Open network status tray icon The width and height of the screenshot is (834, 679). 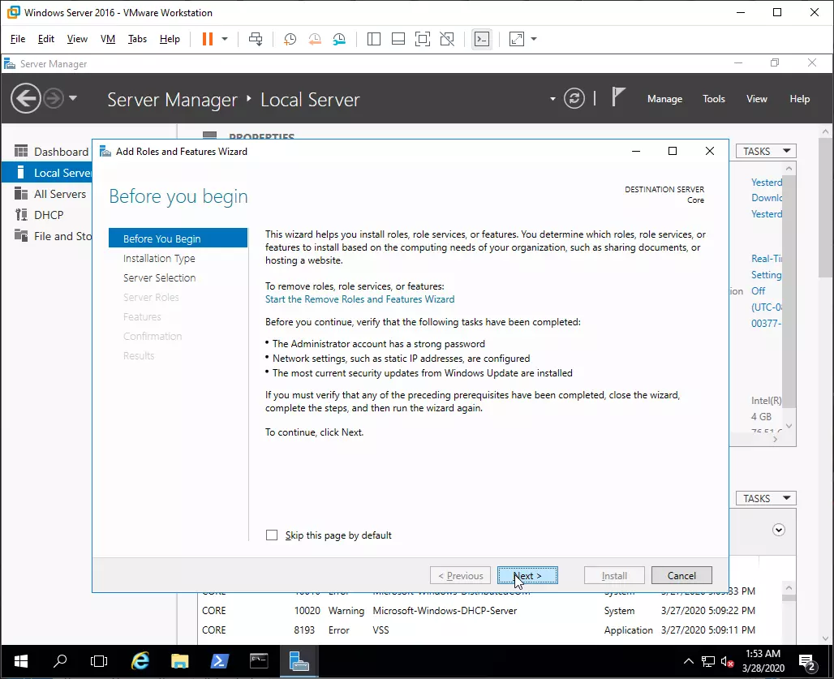pos(708,662)
